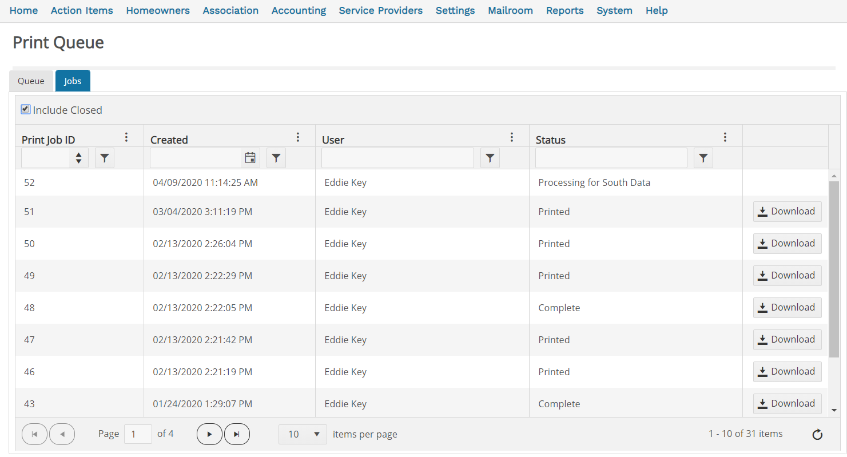Viewport: 847px width, 457px height.
Task: Go to previous page of jobs
Action: (x=62, y=434)
